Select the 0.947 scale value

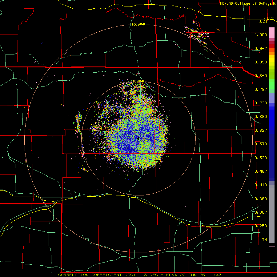pos(261,48)
